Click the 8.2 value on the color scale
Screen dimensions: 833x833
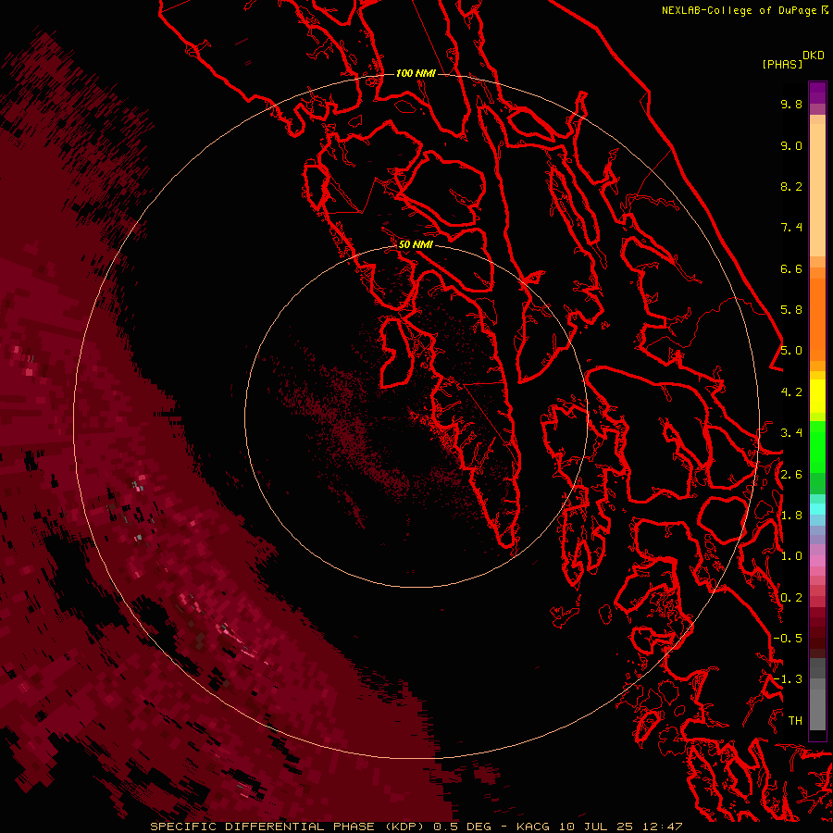pyautogui.click(x=791, y=186)
